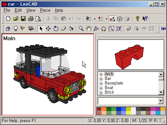This screenshot has width=167, height=125.
Task: Open the Piece menu
Action: [x=45, y=10]
